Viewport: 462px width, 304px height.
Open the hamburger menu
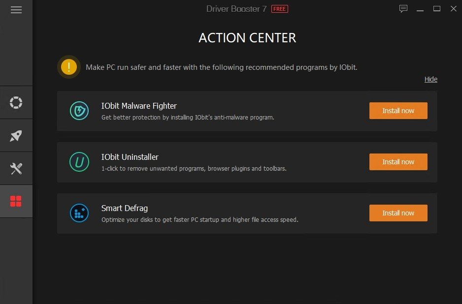tap(16, 10)
